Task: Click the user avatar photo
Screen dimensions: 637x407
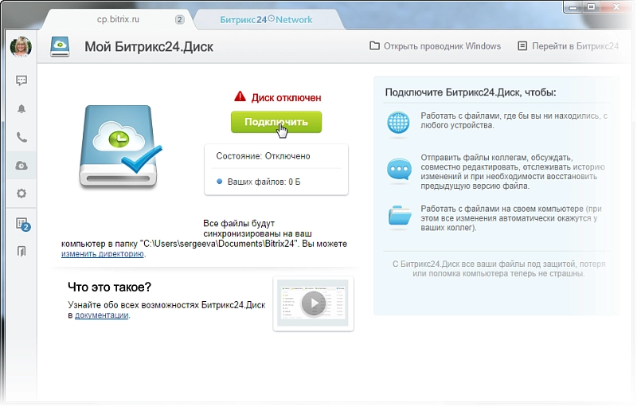Action: (x=20, y=46)
